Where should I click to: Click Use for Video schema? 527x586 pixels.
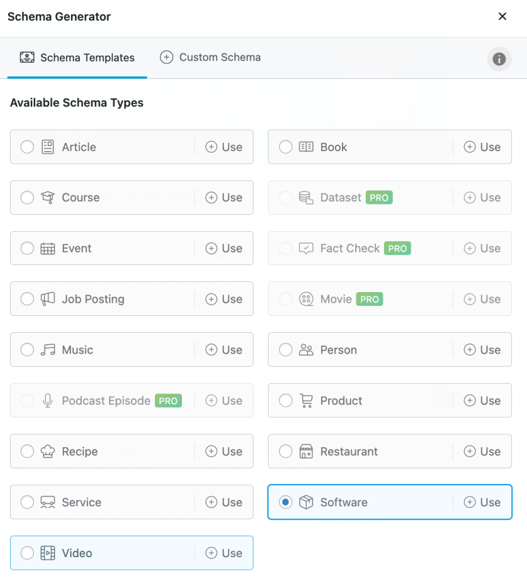click(x=224, y=553)
